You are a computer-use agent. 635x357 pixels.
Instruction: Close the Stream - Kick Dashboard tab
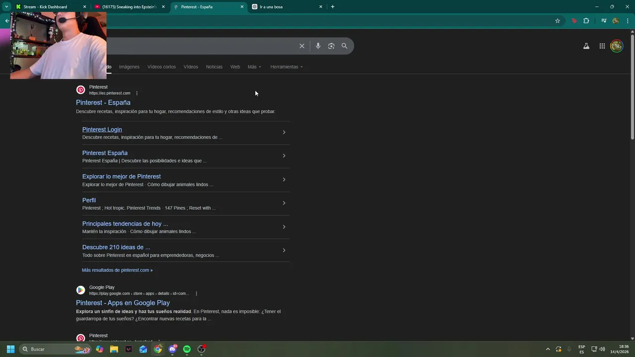[84, 7]
